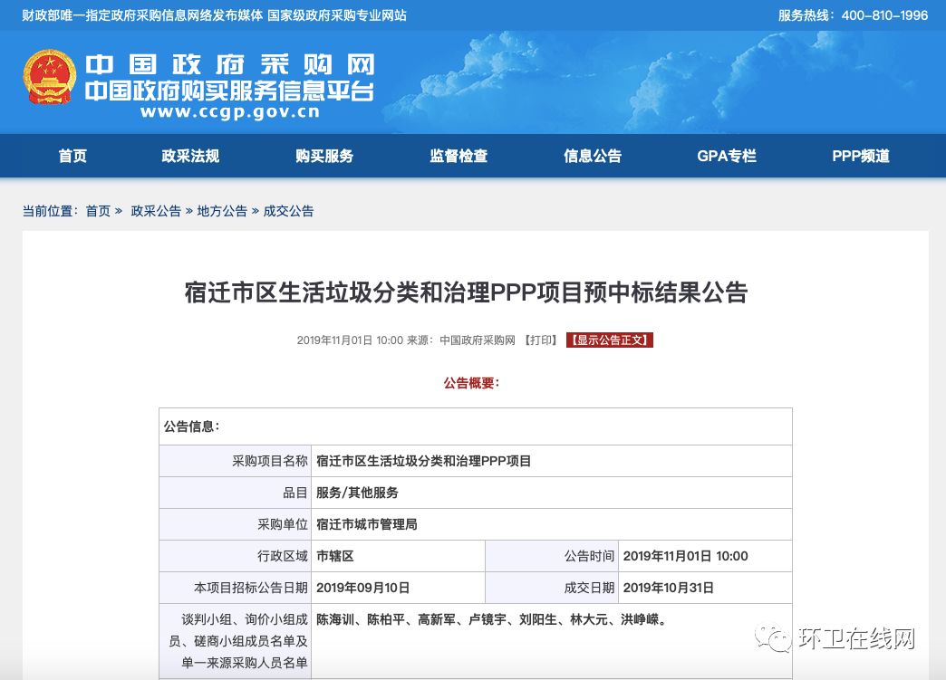This screenshot has height=680, width=946.
Task: Open the 监督检查 navigation menu
Action: point(458,156)
